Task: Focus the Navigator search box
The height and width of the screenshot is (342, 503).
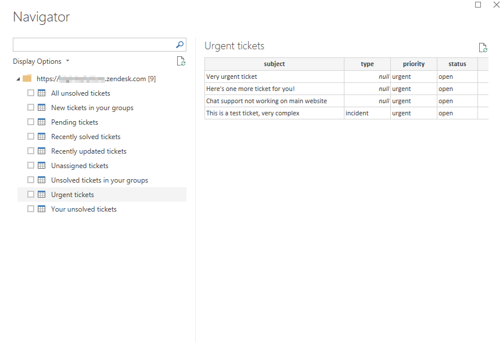Action: click(x=94, y=45)
